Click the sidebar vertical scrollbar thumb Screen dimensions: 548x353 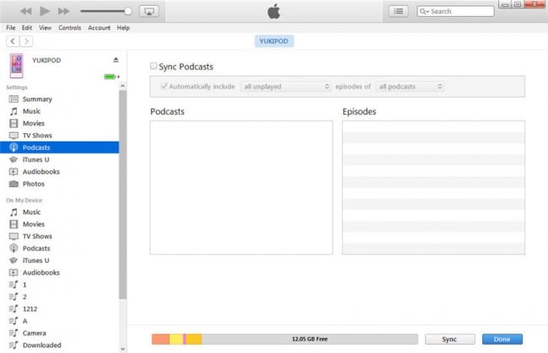(122, 195)
